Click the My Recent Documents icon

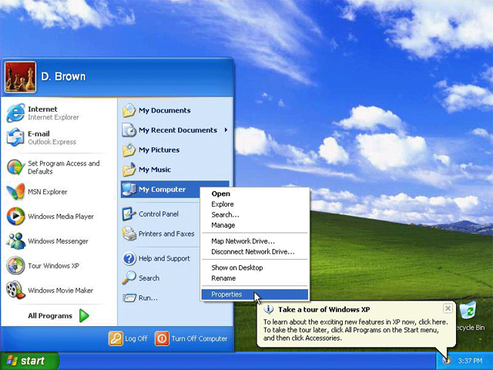pyautogui.click(x=129, y=130)
